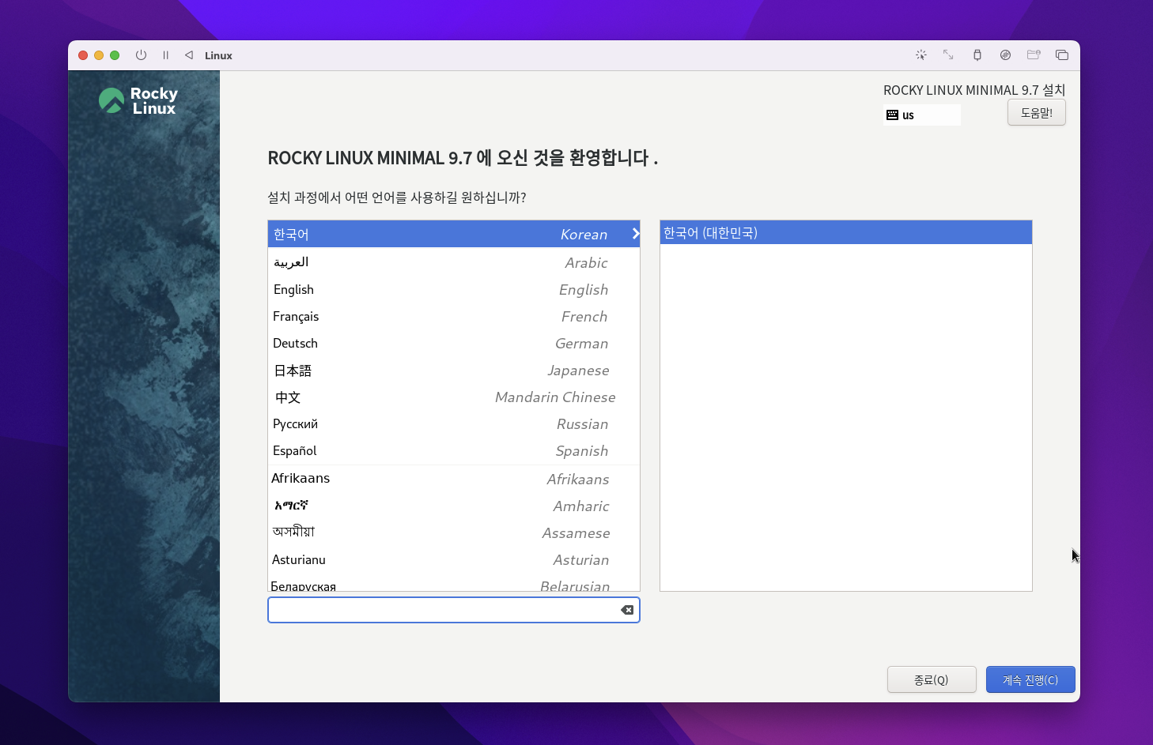Open the disc drive image icon
The height and width of the screenshot is (745, 1153).
pos(1005,55)
